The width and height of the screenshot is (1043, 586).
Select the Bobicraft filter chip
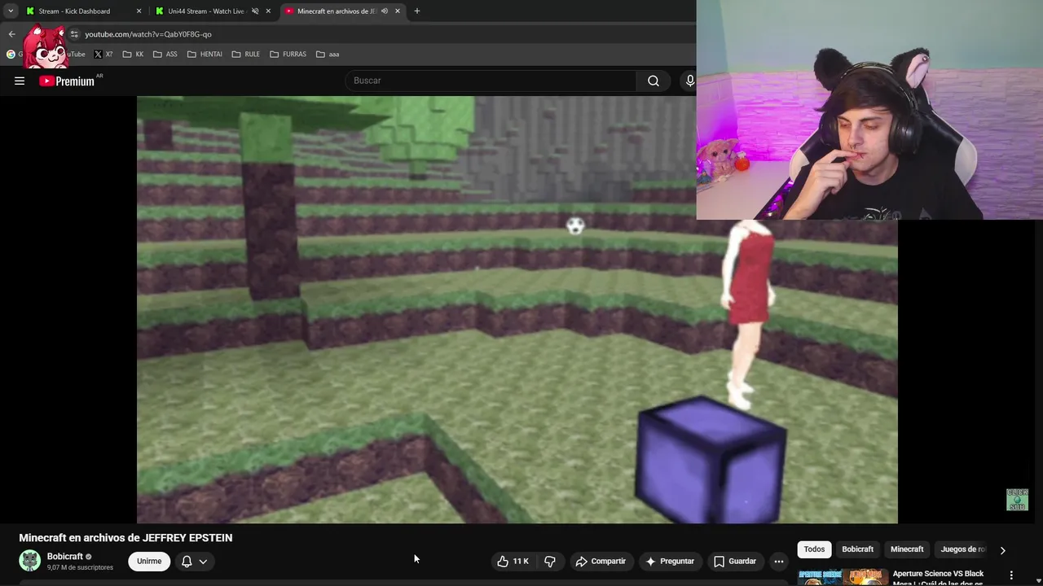tap(857, 549)
